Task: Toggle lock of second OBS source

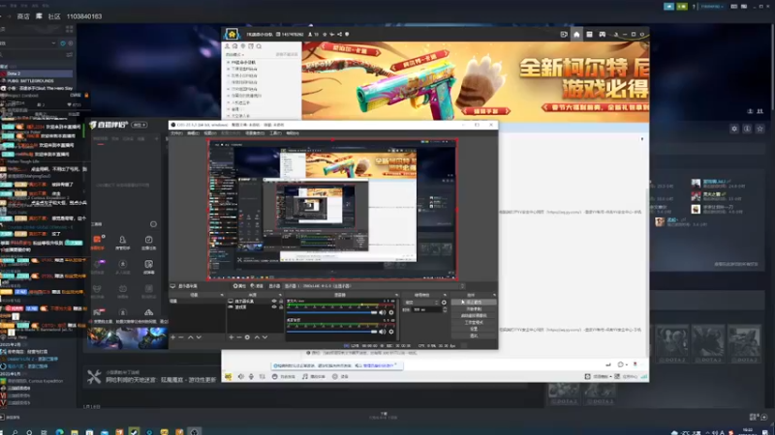Action: [x=281, y=306]
